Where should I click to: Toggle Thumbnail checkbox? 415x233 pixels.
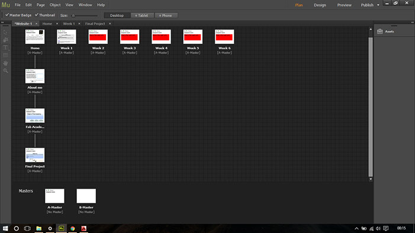37,15
